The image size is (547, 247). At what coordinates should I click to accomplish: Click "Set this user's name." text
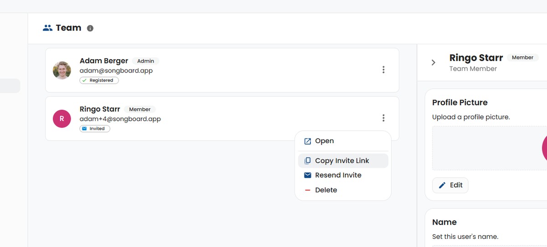pyautogui.click(x=465, y=237)
